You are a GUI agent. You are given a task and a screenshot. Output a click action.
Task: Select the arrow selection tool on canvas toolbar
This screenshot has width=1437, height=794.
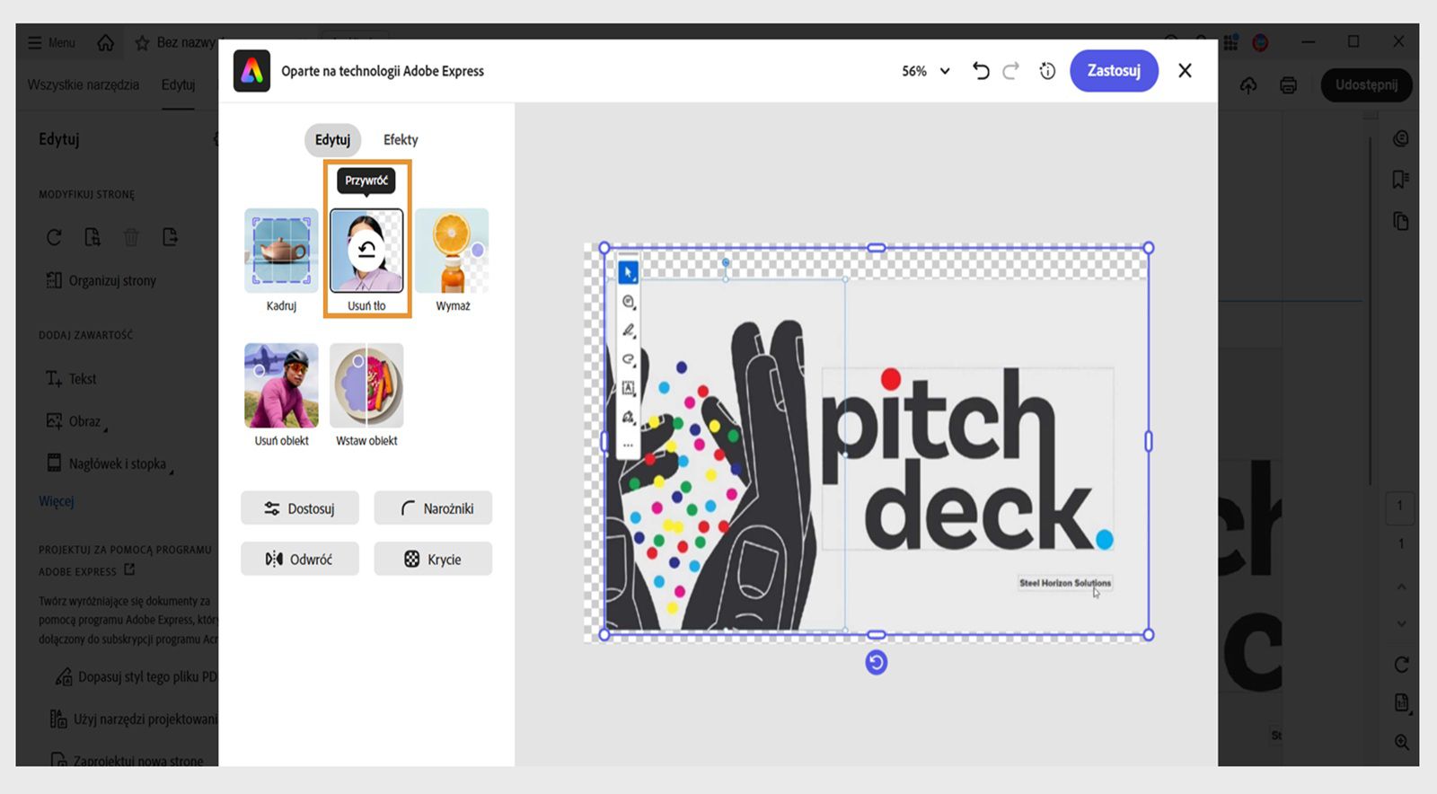[x=629, y=271]
